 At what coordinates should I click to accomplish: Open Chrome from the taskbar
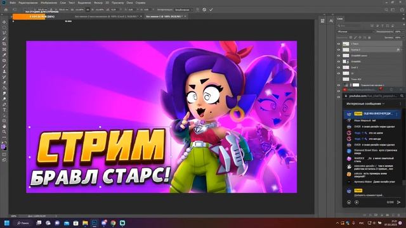113,223
